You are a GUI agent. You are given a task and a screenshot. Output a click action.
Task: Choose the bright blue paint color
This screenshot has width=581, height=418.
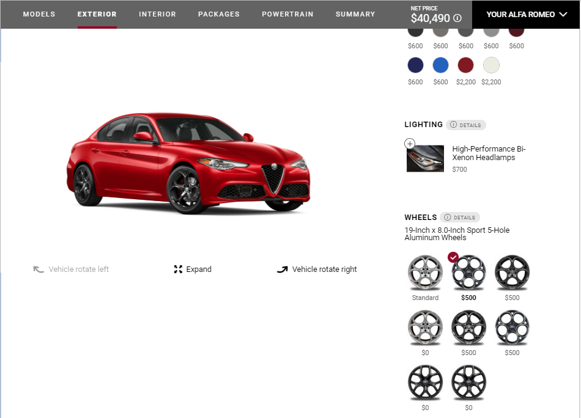(440, 65)
